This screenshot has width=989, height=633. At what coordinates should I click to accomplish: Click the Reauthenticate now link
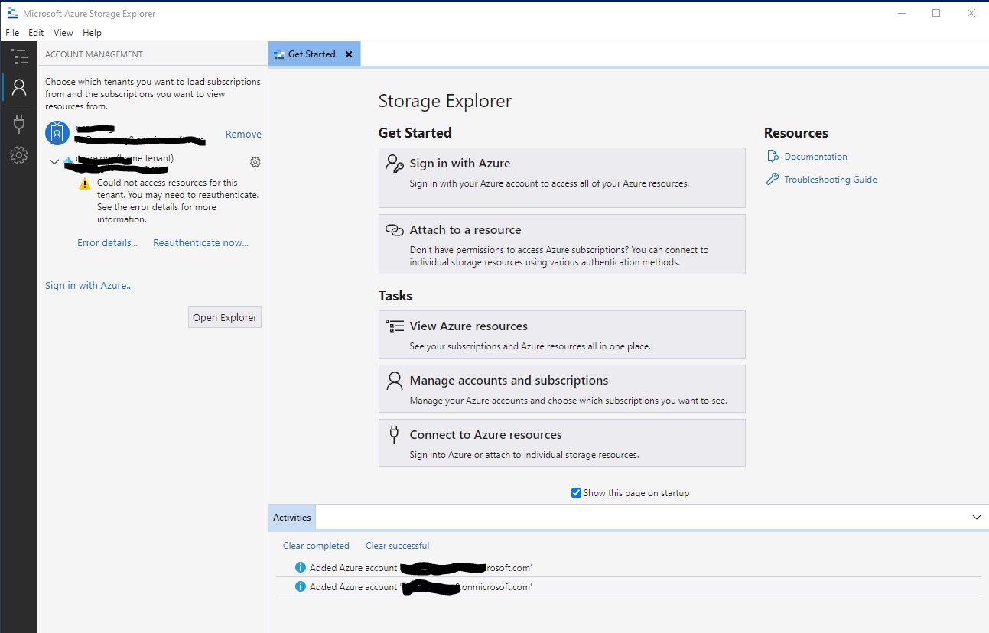point(200,242)
